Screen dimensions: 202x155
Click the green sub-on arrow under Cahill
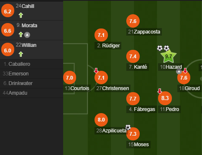(x=21, y=15)
